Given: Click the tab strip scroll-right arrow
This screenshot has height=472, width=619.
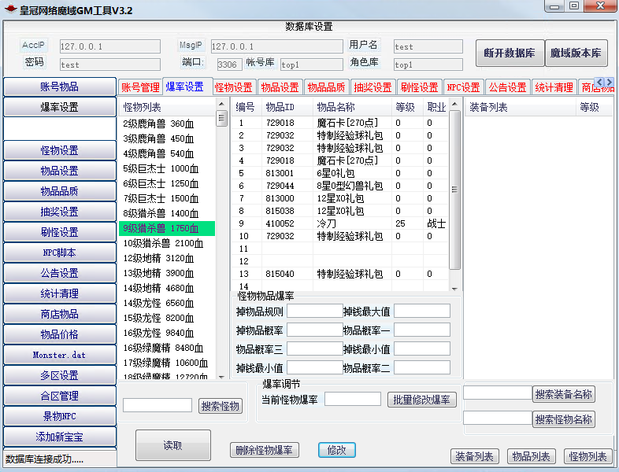Looking at the screenshot, I should [610, 83].
